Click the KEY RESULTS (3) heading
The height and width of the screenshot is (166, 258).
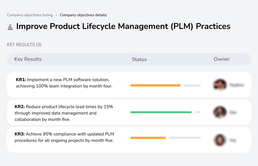(x=24, y=45)
